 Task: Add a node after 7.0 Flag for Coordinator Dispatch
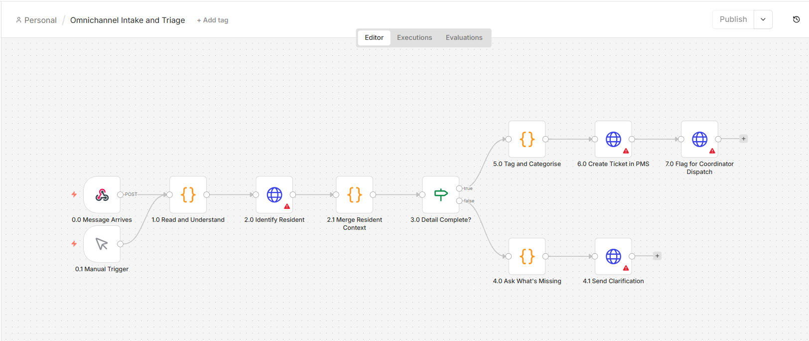tap(744, 139)
